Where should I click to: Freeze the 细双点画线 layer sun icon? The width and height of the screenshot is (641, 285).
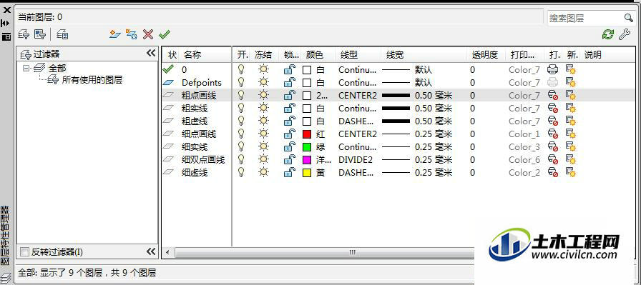pyautogui.click(x=264, y=160)
